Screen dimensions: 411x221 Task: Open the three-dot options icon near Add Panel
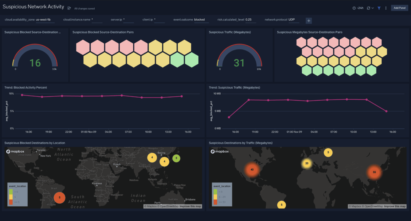pyautogui.click(x=386, y=8)
